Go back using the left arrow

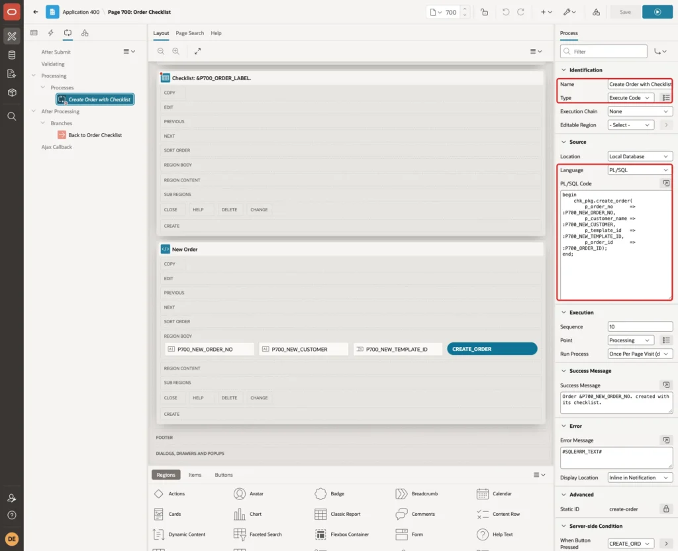point(36,12)
